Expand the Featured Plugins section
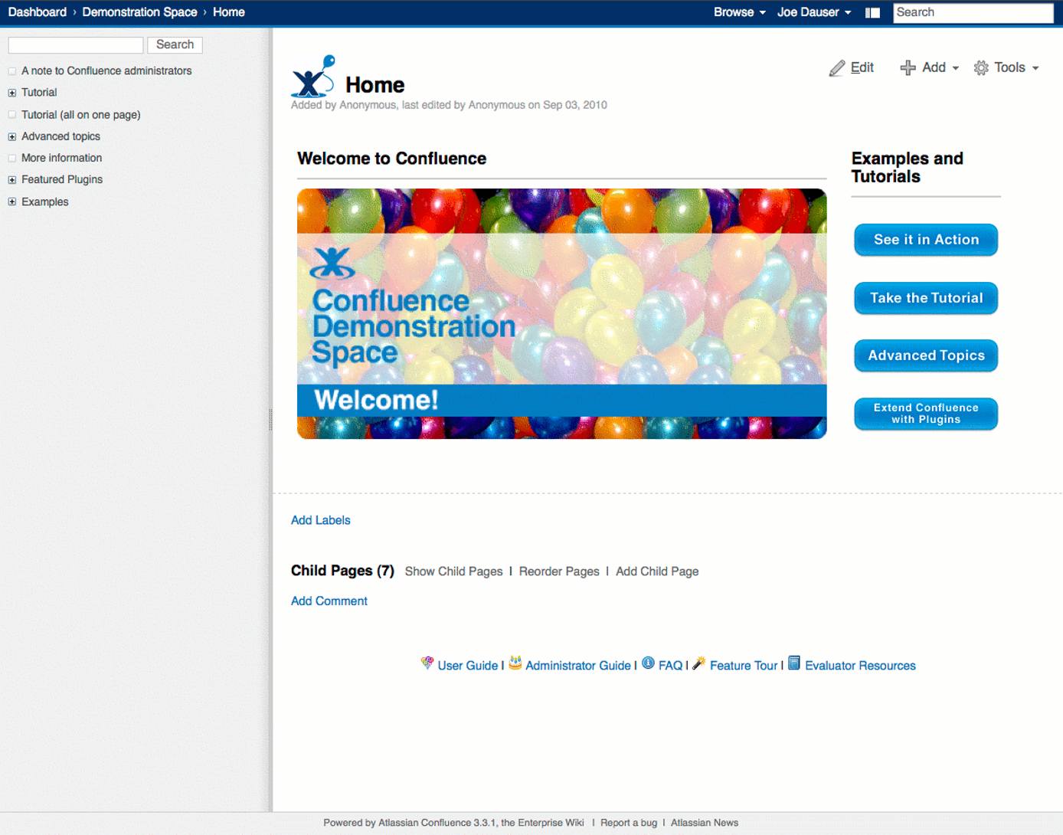This screenshot has width=1063, height=835. point(11,179)
